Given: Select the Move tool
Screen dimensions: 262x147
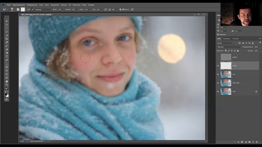Looking at the screenshot, I should [7, 21].
